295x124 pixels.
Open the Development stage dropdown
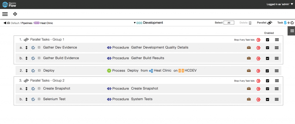coord(135,23)
